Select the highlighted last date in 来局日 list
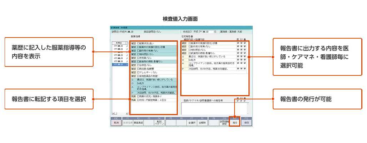The width and height of the screenshot is (367, 143). point(119,65)
